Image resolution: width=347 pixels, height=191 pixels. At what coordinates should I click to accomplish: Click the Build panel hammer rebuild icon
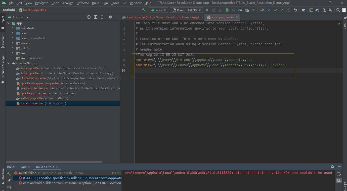9,173
